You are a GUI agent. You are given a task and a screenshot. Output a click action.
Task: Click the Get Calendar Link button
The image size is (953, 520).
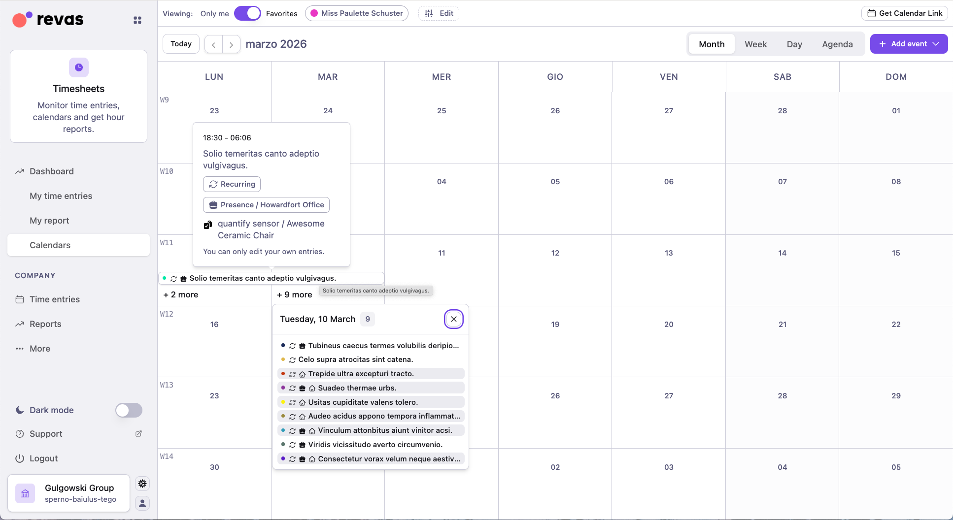pyautogui.click(x=905, y=13)
